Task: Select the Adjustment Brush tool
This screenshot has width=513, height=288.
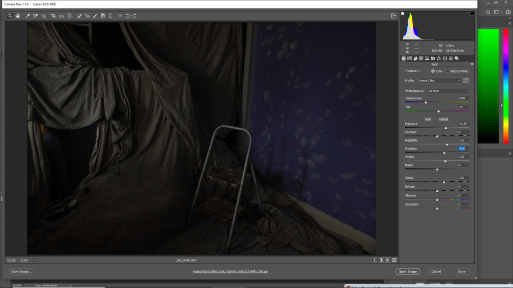Action: tap(95, 16)
